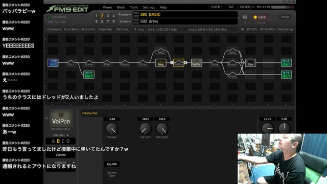The image size is (327, 184).
Task: Select the highlighted Amp block
Action: [160, 63]
